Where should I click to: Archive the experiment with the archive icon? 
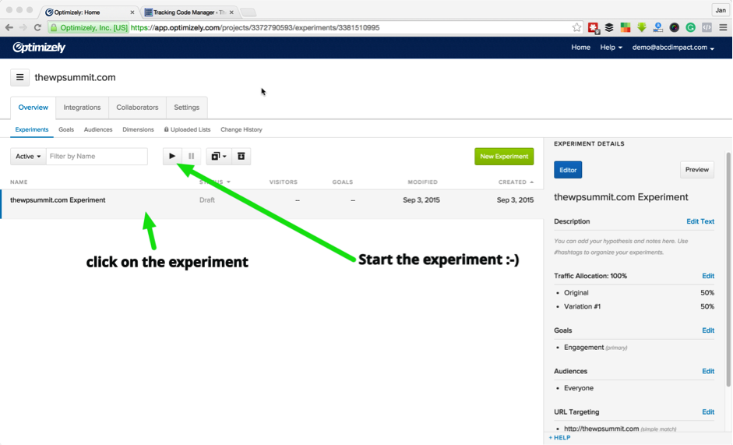coord(241,157)
